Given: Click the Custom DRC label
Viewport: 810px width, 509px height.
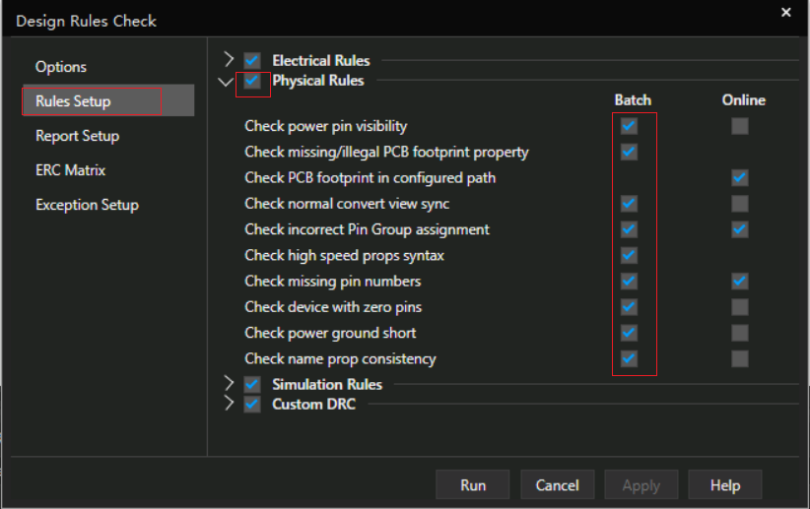Looking at the screenshot, I should pyautogui.click(x=314, y=405).
